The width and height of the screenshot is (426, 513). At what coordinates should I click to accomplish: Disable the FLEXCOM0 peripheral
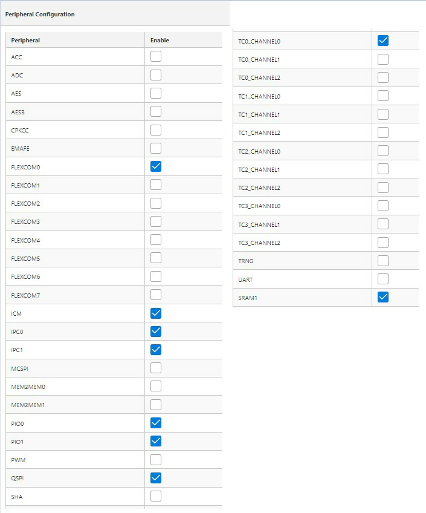point(156,166)
